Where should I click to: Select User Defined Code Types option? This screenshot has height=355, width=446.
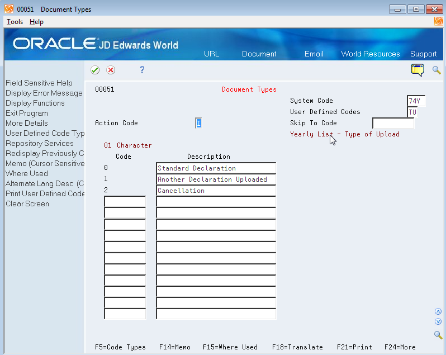click(x=45, y=134)
